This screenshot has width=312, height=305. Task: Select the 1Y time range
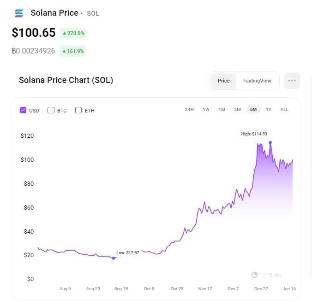click(x=269, y=110)
